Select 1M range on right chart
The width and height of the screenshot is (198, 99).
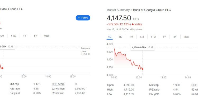131,37
